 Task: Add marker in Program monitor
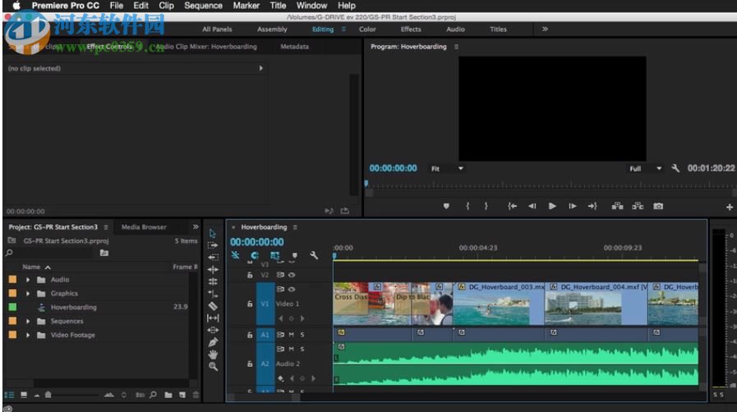point(446,206)
